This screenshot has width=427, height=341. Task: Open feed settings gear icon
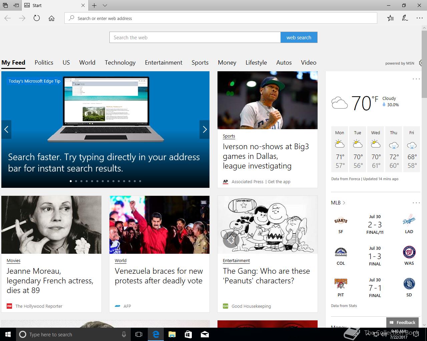pyautogui.click(x=421, y=63)
